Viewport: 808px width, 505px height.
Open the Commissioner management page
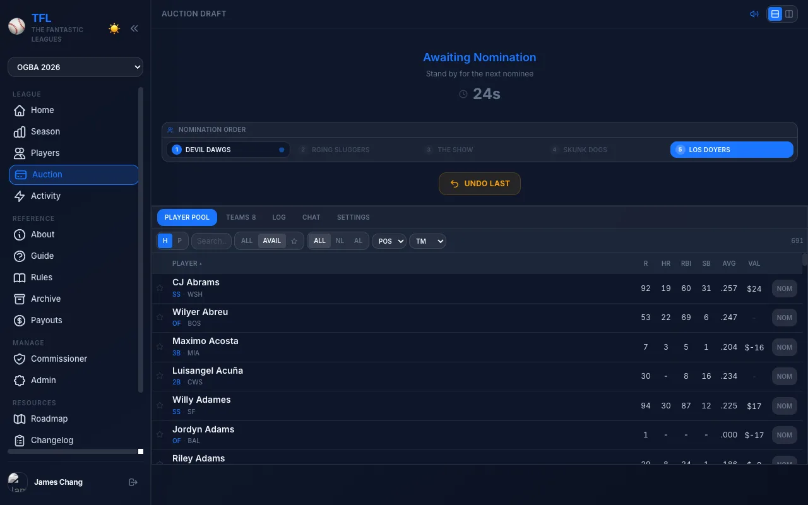click(59, 359)
